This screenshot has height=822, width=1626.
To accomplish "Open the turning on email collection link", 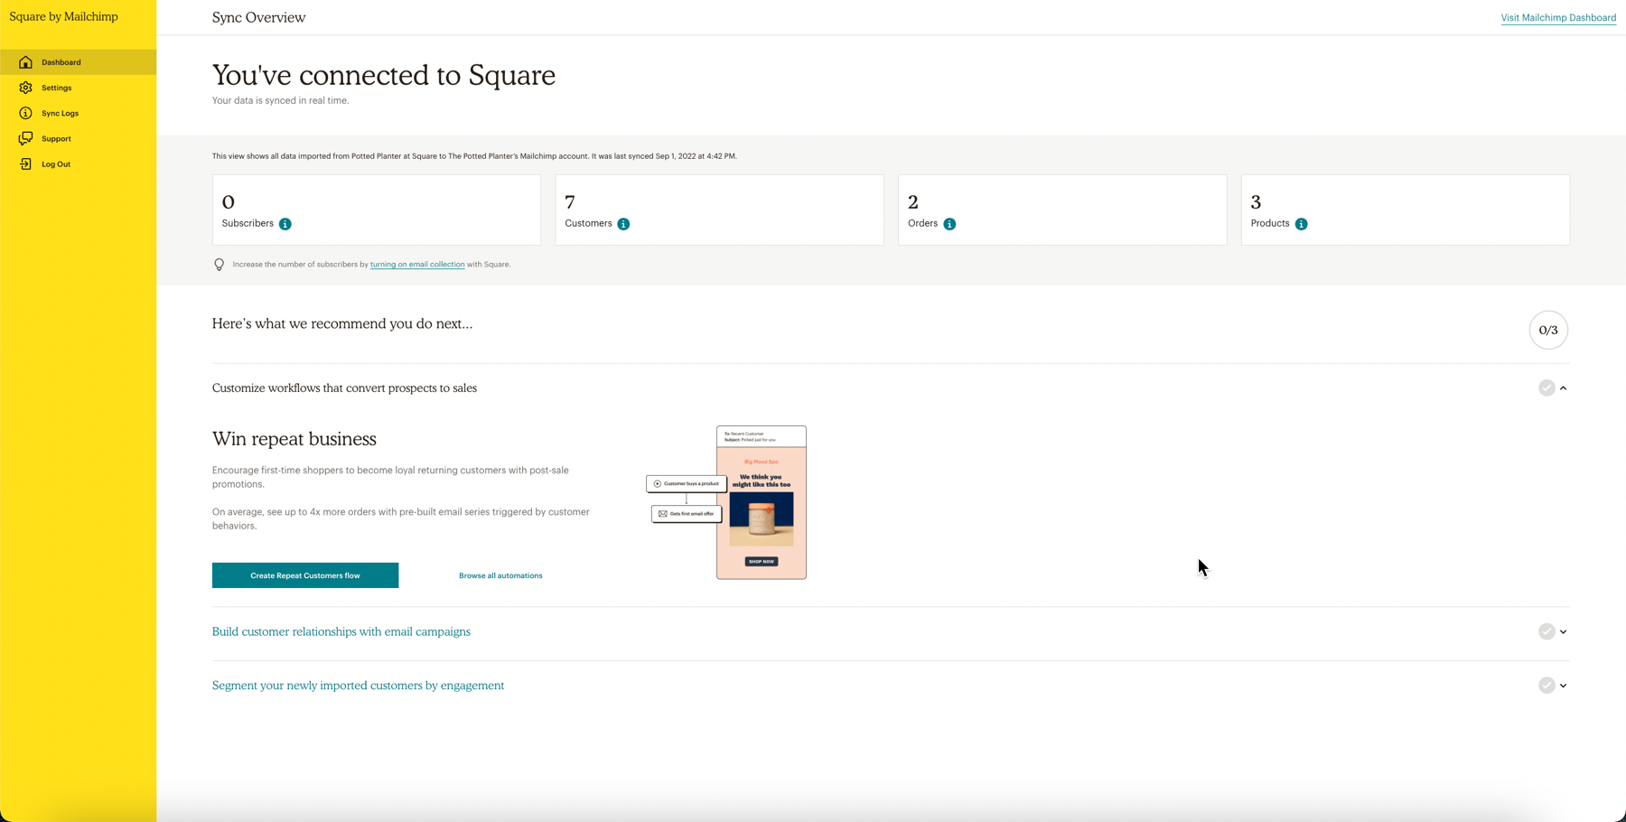I will 416,264.
